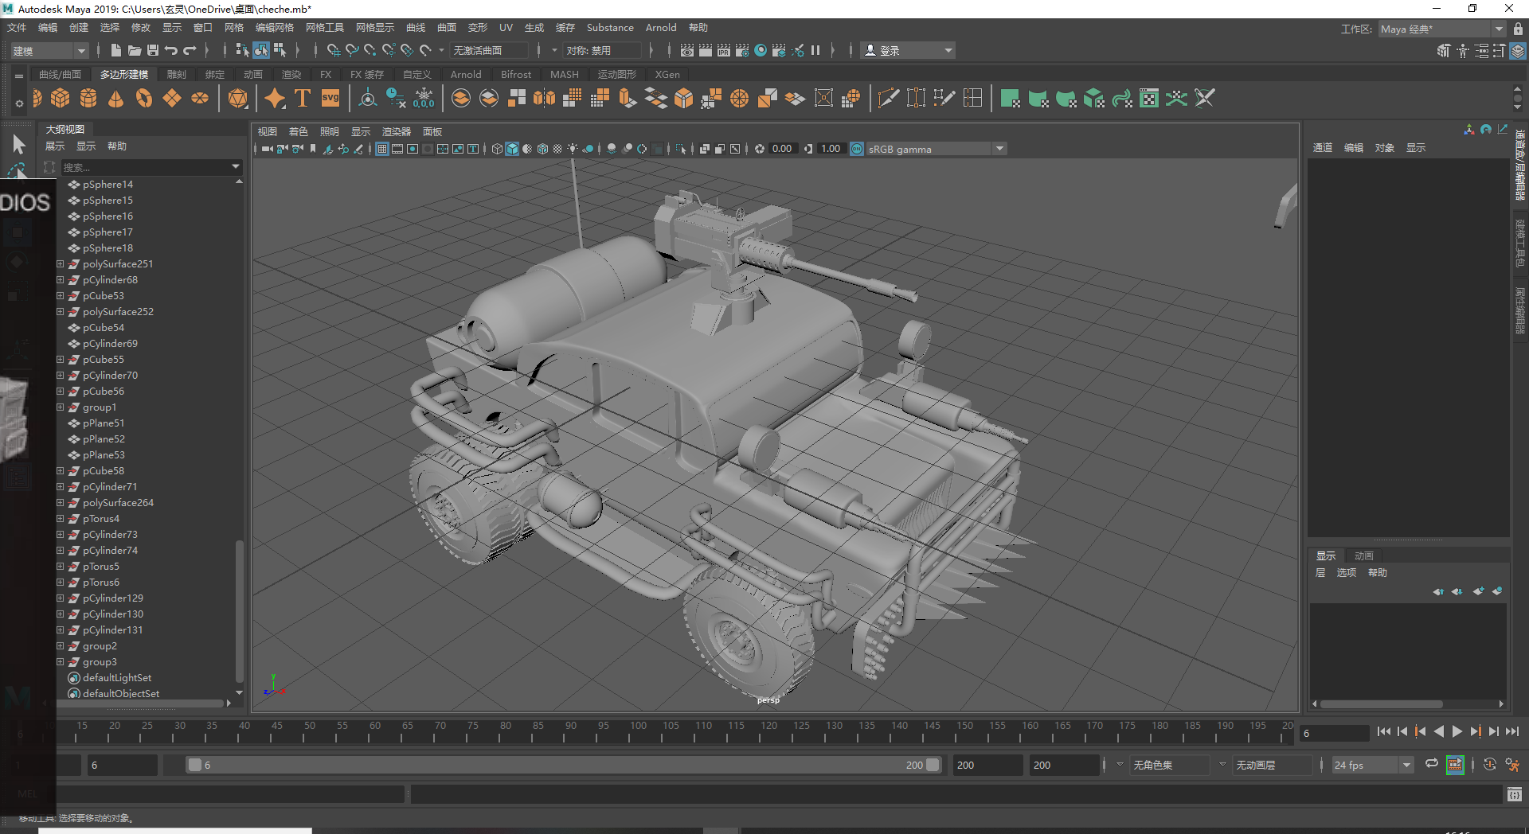
Task: Open the 文件 menu
Action: tap(17, 28)
